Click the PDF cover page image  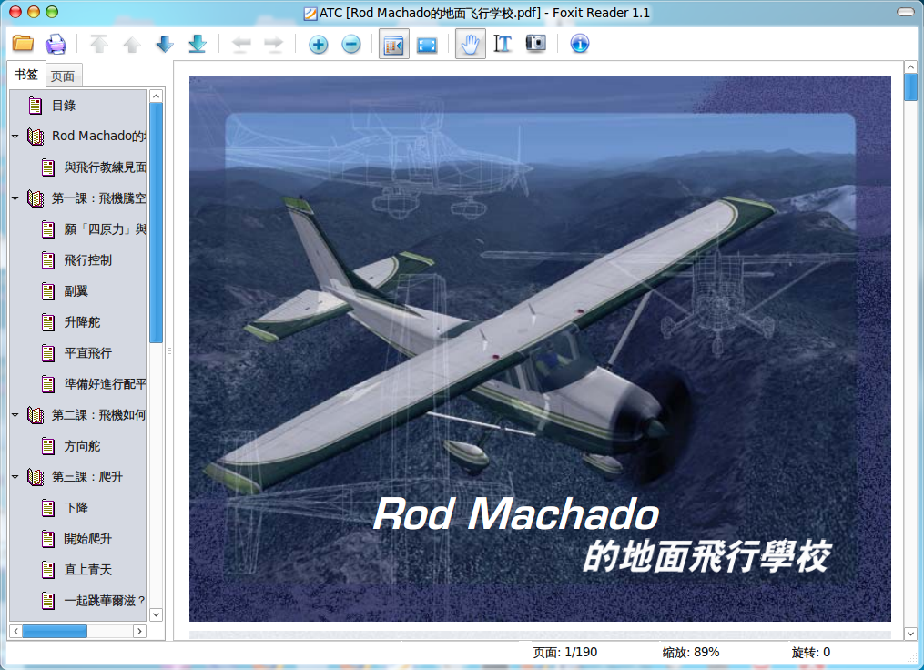[540, 349]
